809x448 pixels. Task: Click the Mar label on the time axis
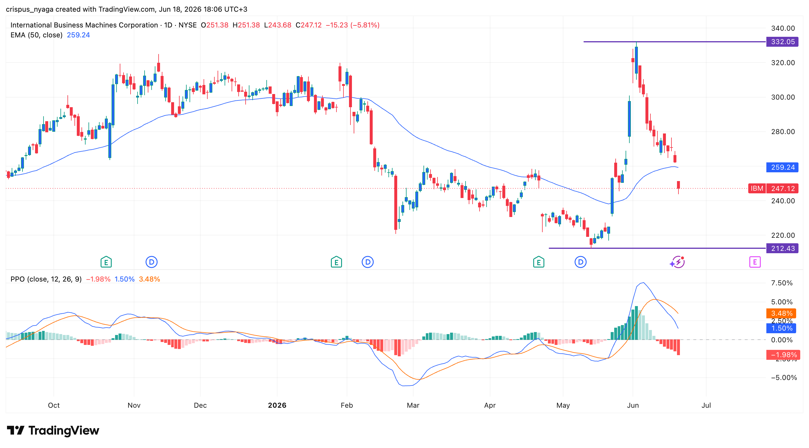pyautogui.click(x=413, y=405)
